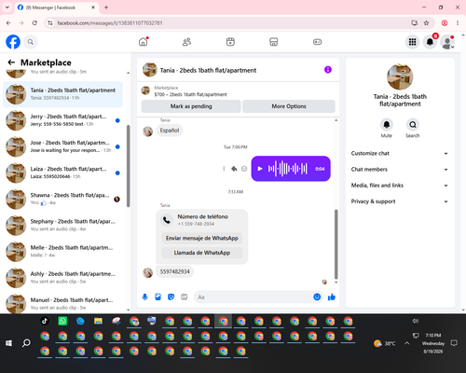The image size is (466, 373).
Task: Click Mark as pending button
Action: tap(191, 106)
